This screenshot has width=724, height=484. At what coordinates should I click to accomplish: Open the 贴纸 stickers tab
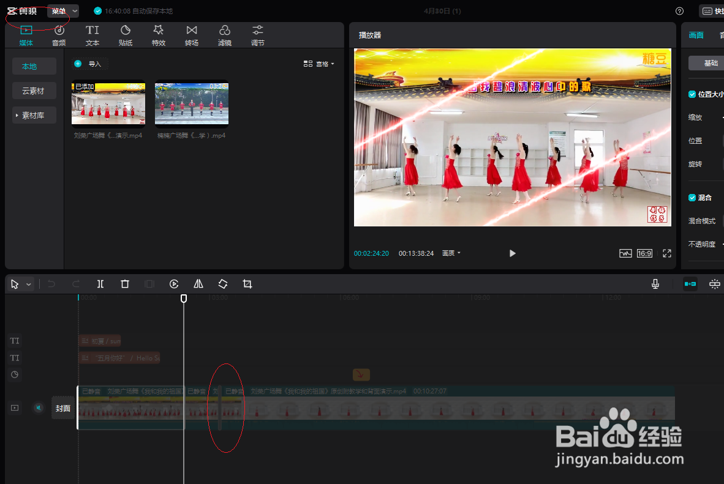click(x=126, y=35)
